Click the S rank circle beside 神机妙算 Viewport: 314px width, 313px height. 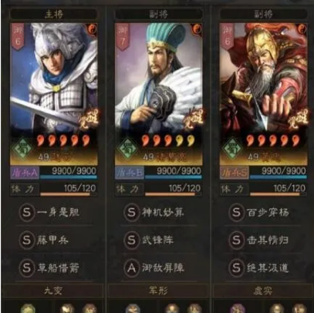click(x=131, y=213)
